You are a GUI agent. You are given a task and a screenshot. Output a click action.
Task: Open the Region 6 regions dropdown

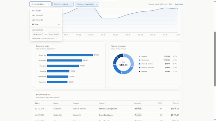pyautogui.click(x=63, y=4)
